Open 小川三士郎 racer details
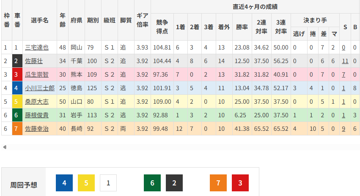Viewport: 360px width, 196px height. click(39, 88)
